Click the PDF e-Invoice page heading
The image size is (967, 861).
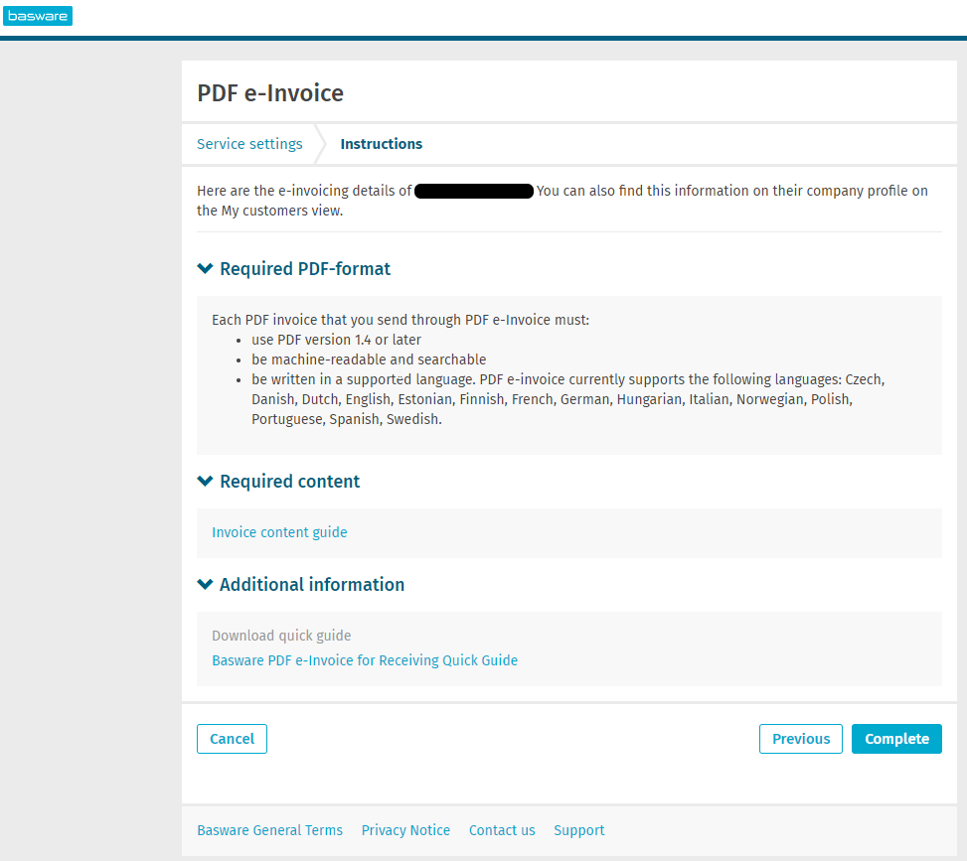pos(270,93)
